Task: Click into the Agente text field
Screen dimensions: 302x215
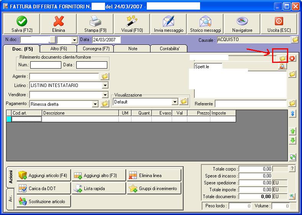Action: 64,77
